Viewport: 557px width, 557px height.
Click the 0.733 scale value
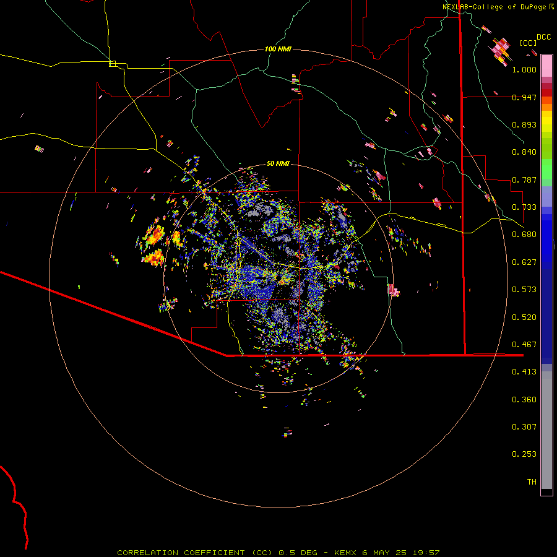click(x=524, y=207)
